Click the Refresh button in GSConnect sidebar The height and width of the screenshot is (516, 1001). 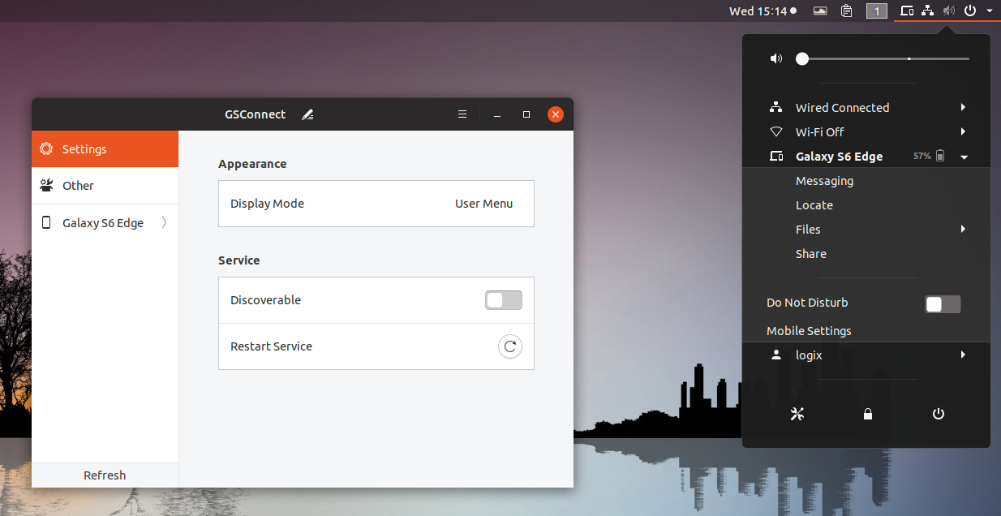click(105, 475)
